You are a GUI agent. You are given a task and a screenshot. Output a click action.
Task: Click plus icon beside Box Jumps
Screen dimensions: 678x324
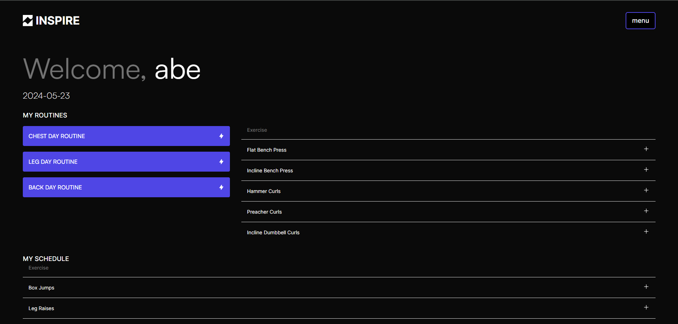click(646, 287)
